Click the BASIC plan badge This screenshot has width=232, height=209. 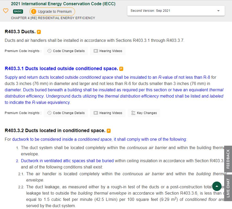(18, 12)
